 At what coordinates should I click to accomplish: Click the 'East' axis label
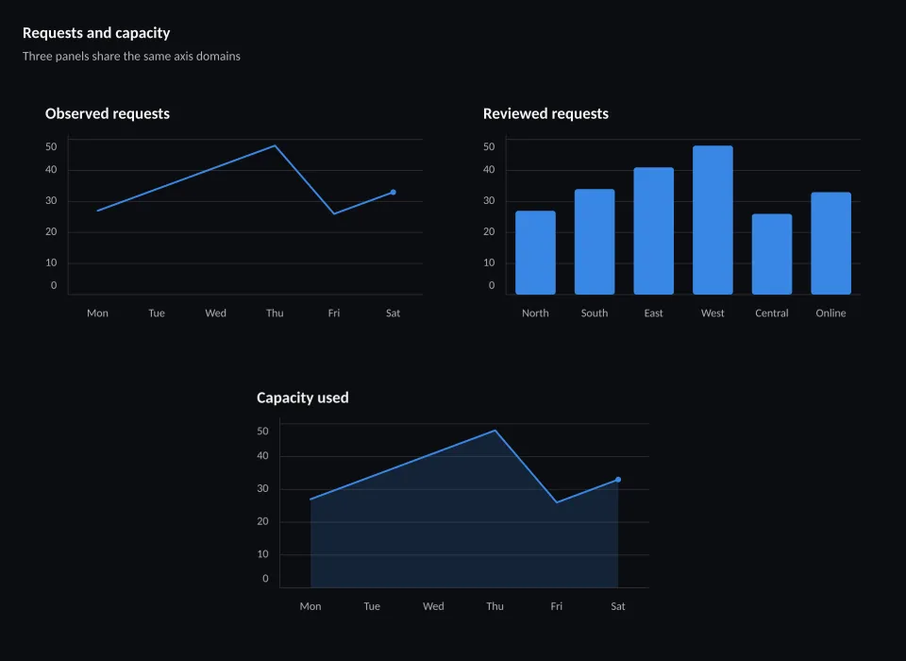tap(653, 313)
